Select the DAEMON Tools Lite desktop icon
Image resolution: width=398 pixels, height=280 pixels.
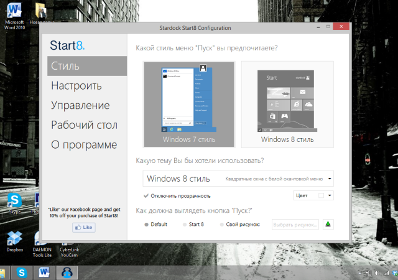coord(42,245)
